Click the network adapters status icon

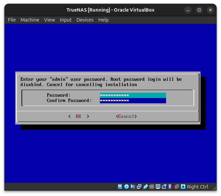pyautogui.click(x=139, y=187)
